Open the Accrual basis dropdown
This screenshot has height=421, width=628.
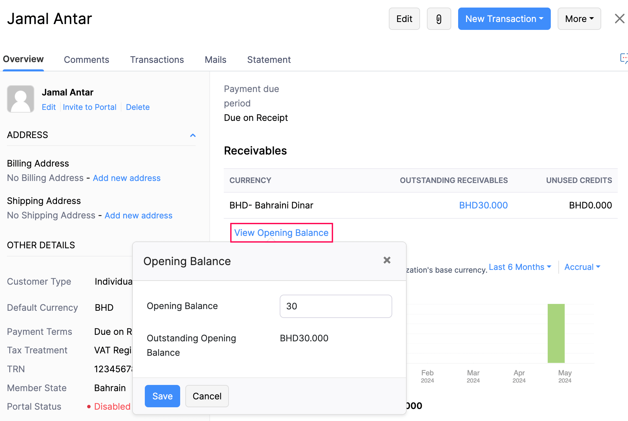582,267
